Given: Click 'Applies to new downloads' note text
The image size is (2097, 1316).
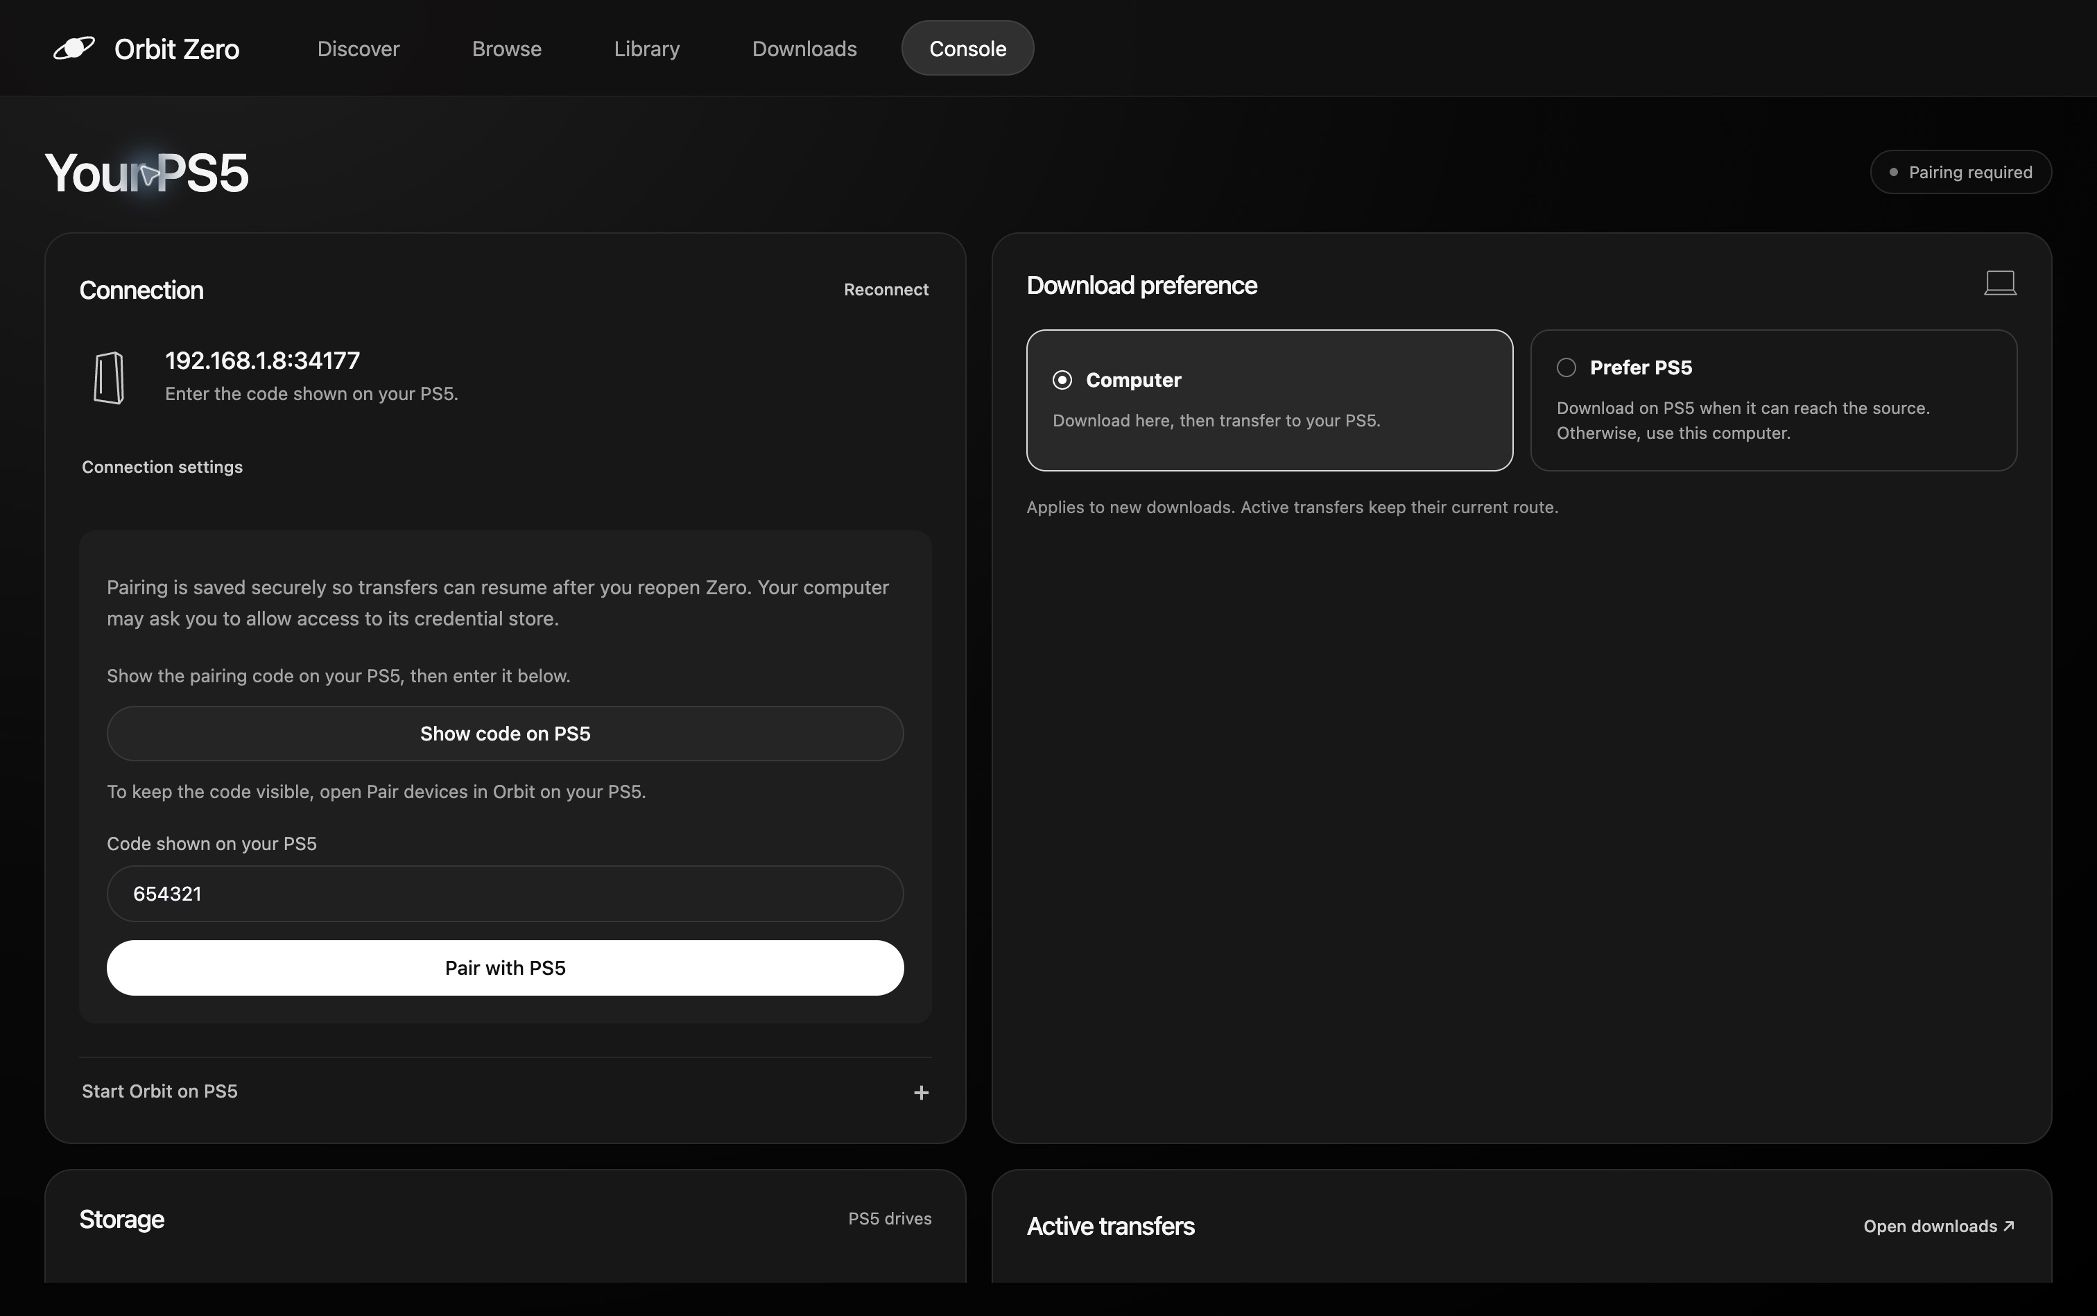Looking at the screenshot, I should [1292, 508].
